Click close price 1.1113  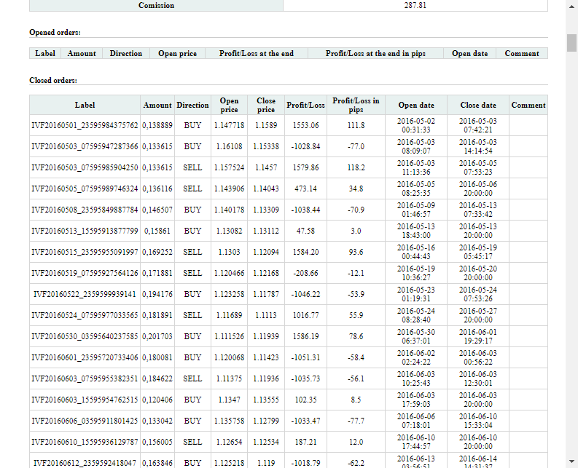pyautogui.click(x=266, y=315)
